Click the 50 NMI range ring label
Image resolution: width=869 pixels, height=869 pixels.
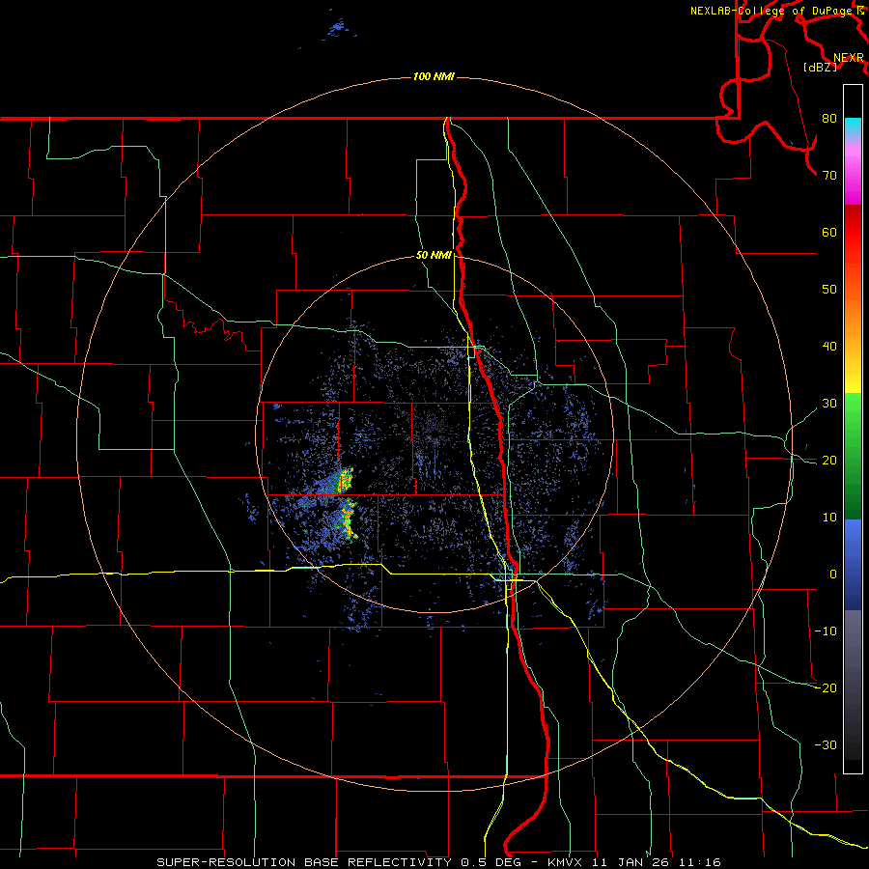click(x=434, y=256)
